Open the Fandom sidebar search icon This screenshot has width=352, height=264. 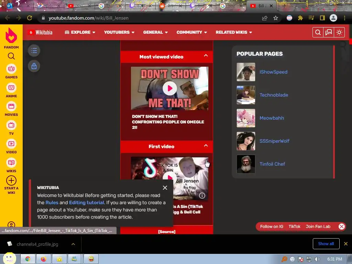pyautogui.click(x=11, y=56)
